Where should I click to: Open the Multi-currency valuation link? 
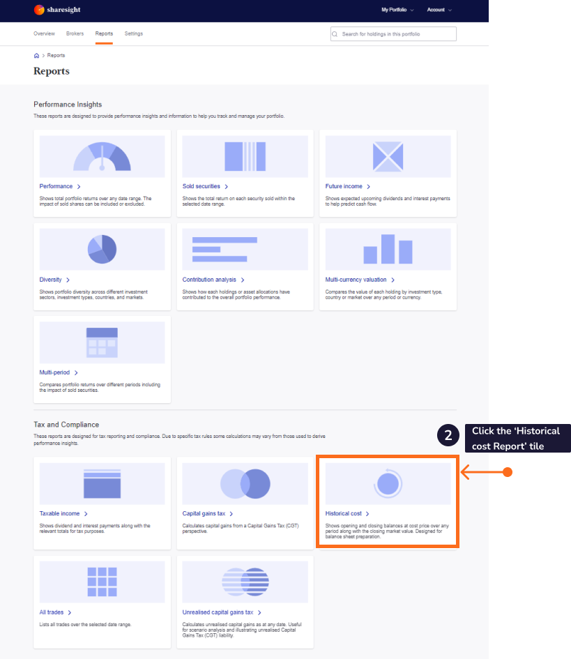point(356,280)
